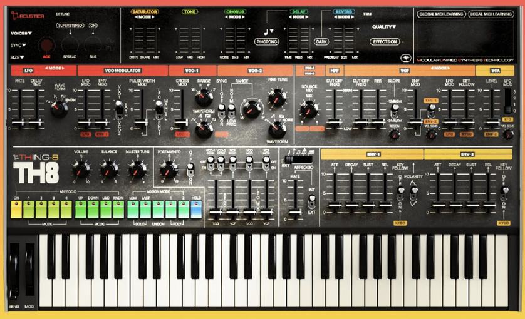Toggle the VCO-1 BEND switch

pyautogui.click(x=211, y=163)
